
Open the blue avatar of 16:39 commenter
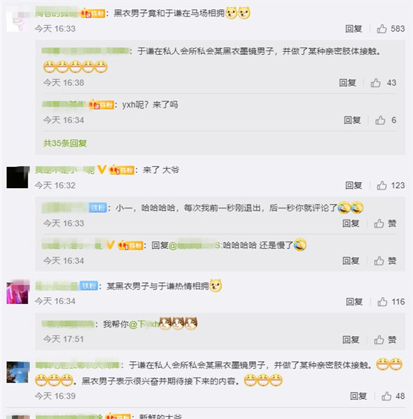[x=18, y=372]
